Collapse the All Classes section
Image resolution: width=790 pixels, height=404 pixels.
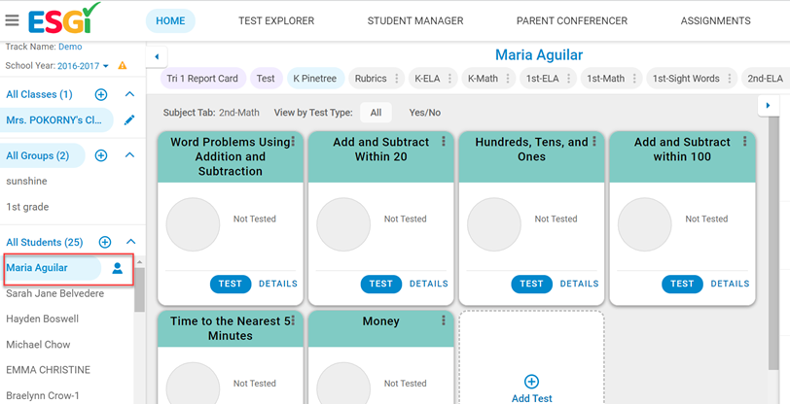(x=129, y=94)
